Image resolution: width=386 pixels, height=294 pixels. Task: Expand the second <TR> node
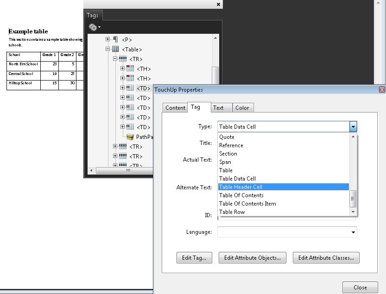(115, 146)
